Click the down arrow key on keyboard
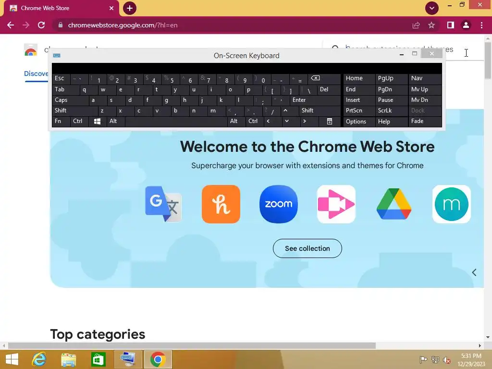The width and height of the screenshot is (492, 369). click(291, 122)
